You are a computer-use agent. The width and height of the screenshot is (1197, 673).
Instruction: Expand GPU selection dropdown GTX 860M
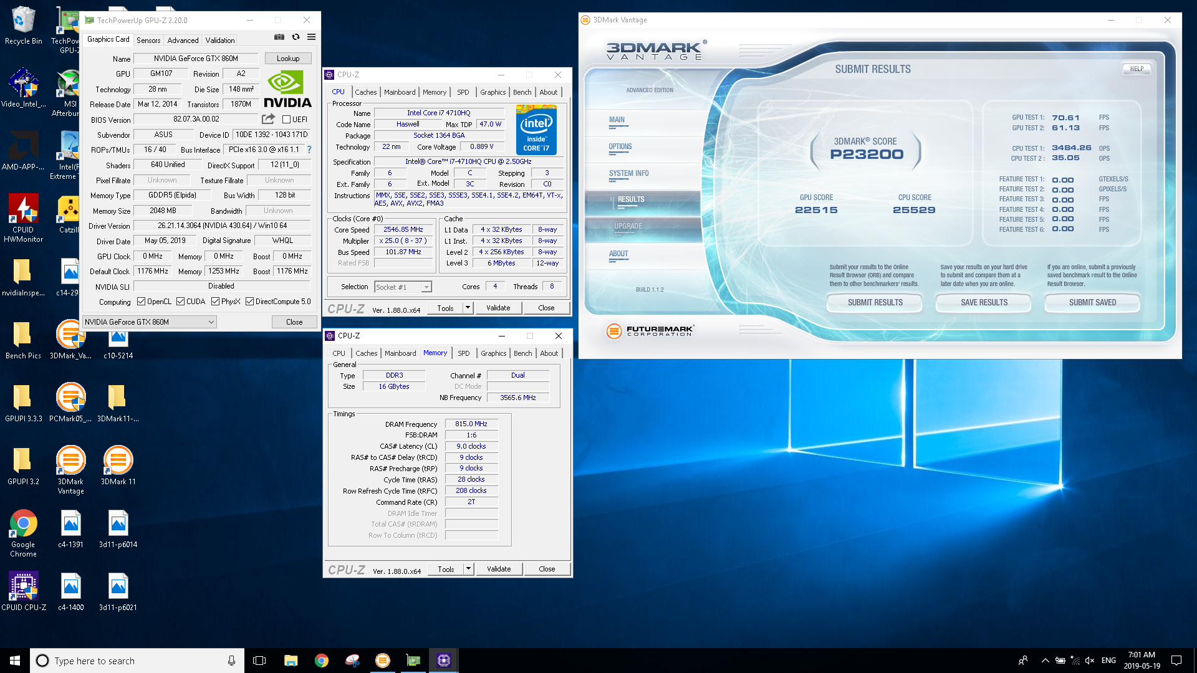coord(150,322)
